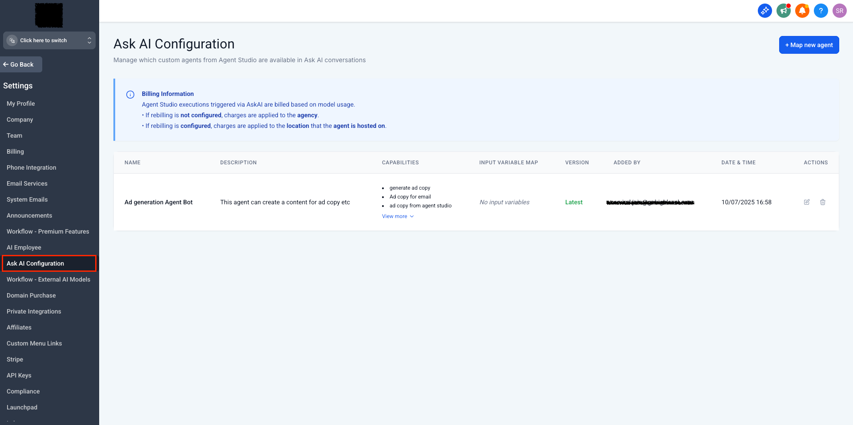
Task: Open Billing in the sidebar
Action: pos(15,151)
